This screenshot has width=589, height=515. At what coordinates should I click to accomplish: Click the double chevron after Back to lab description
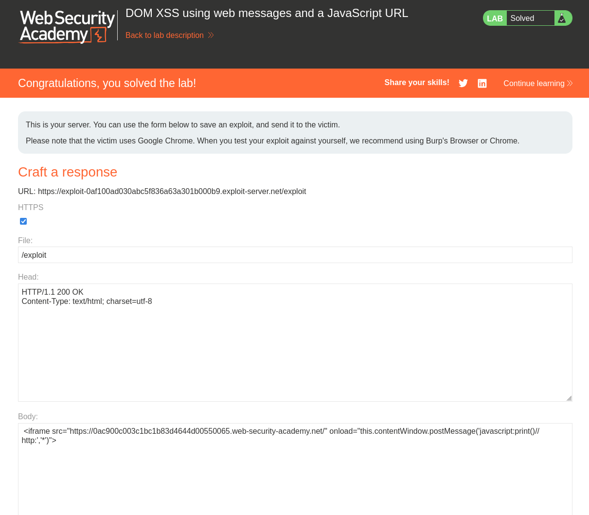(x=211, y=35)
